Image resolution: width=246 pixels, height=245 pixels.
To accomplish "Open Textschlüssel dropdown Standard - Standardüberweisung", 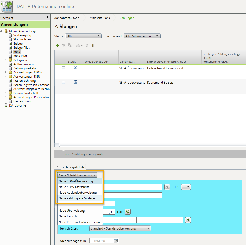I will tap(120, 228).
